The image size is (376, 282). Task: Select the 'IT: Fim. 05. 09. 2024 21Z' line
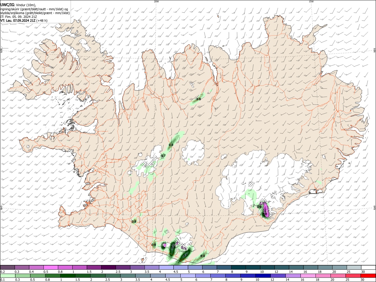click(x=19, y=17)
